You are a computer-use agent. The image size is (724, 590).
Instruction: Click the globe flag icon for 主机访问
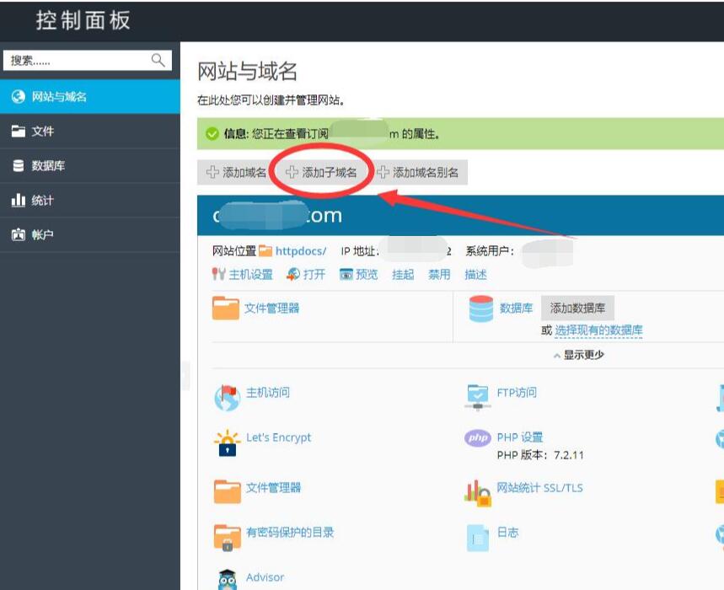pos(228,398)
